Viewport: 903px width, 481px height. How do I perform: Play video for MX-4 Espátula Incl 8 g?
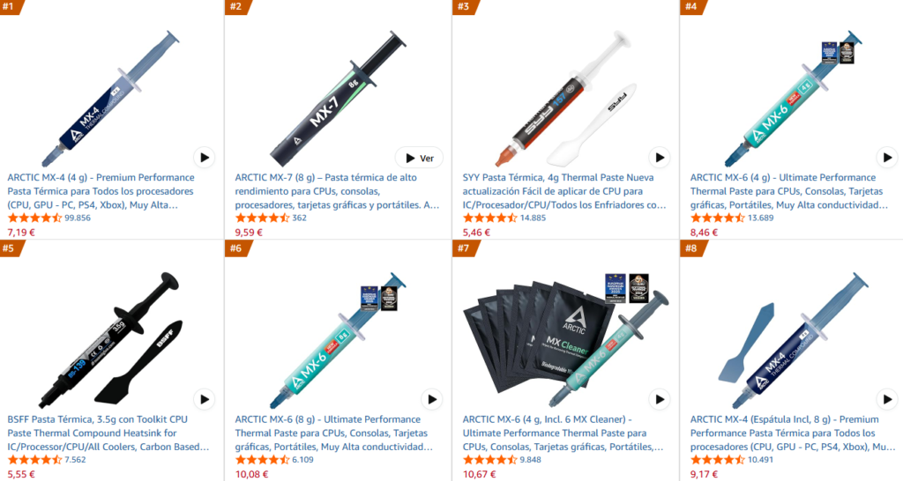887,399
